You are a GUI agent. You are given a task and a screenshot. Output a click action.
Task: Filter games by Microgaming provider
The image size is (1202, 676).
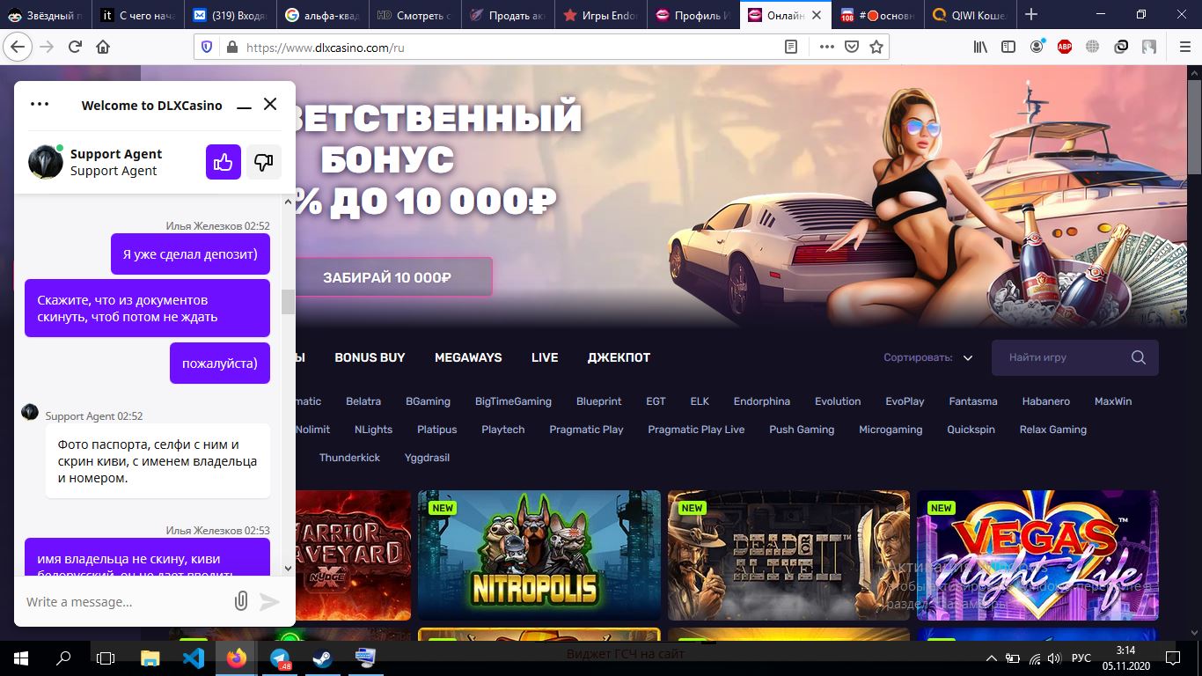[891, 430]
